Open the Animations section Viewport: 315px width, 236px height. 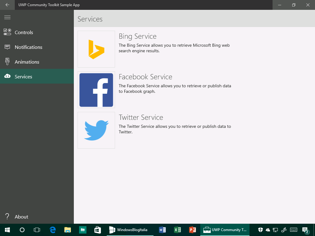pyautogui.click(x=37, y=62)
